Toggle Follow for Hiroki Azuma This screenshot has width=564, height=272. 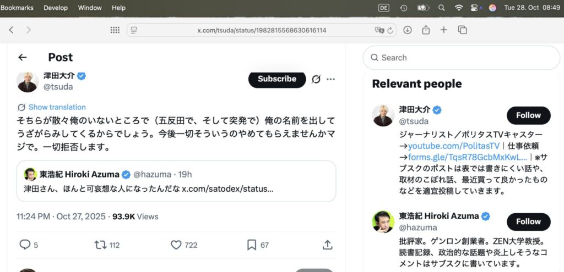[528, 221]
